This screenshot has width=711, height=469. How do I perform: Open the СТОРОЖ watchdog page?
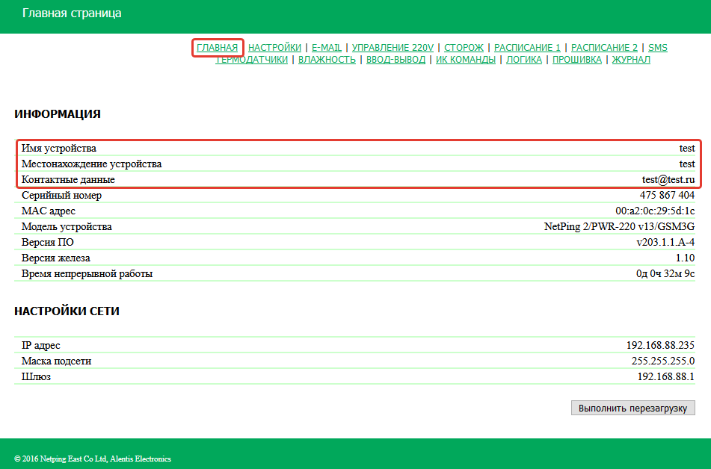[x=464, y=48]
